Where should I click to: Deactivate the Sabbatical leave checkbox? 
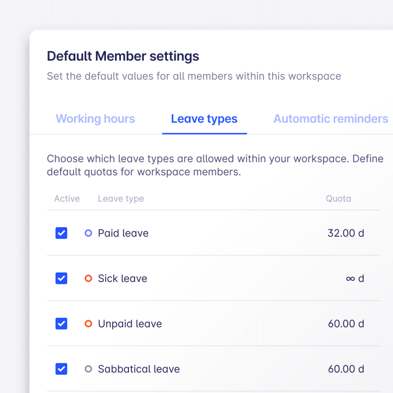(x=61, y=369)
